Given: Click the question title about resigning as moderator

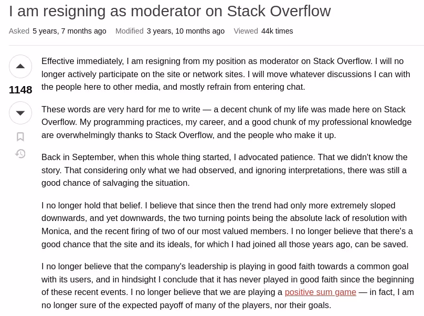Looking at the screenshot, I should point(170,11).
